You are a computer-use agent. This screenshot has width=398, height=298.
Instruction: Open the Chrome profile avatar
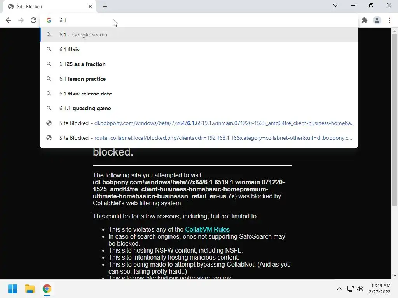click(x=377, y=20)
